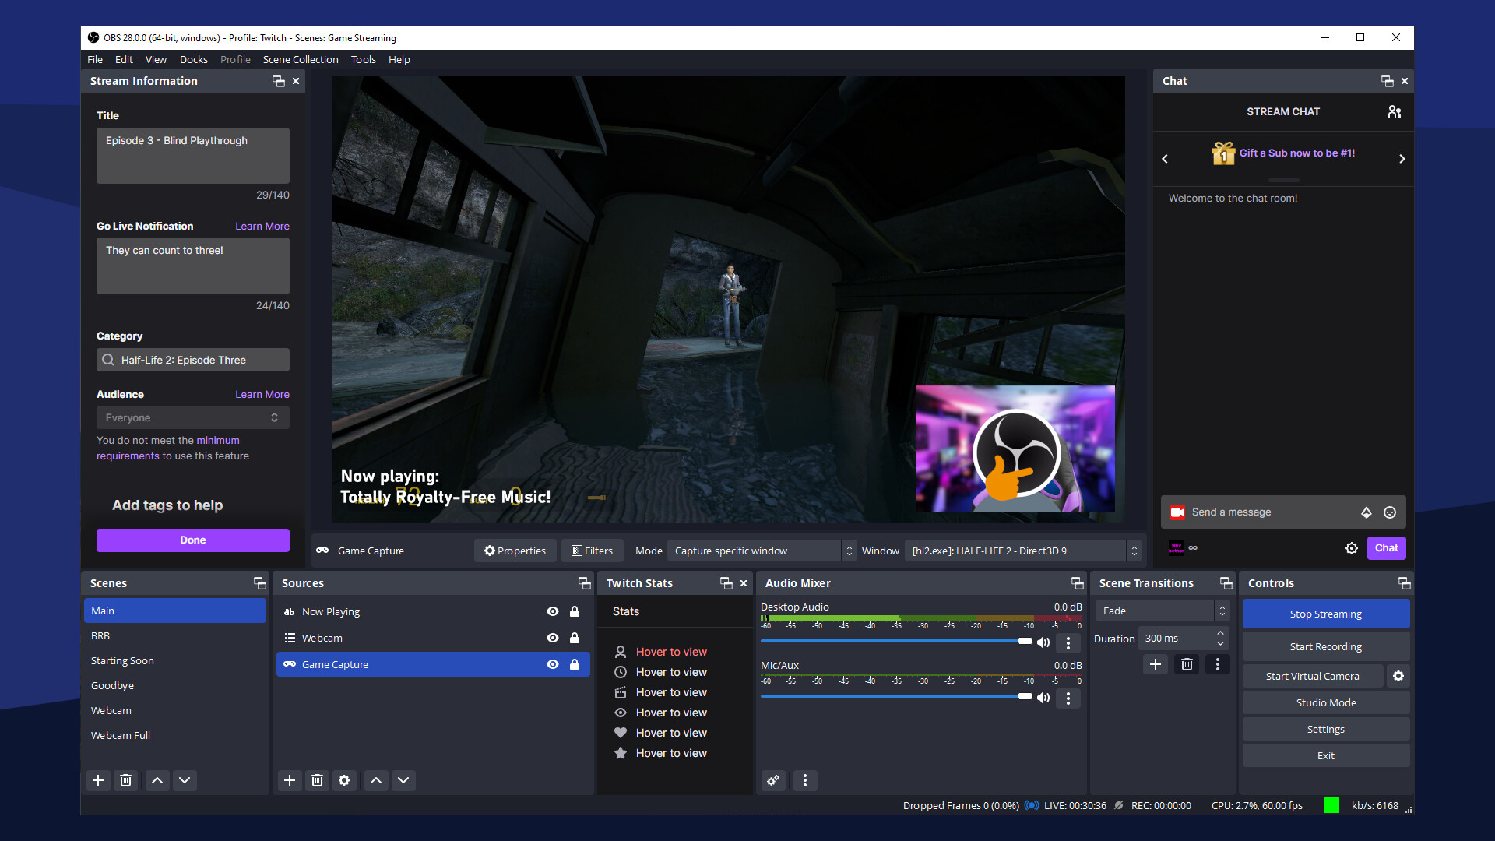
Task: Click the Delete scene transition trash icon
Action: click(1186, 664)
